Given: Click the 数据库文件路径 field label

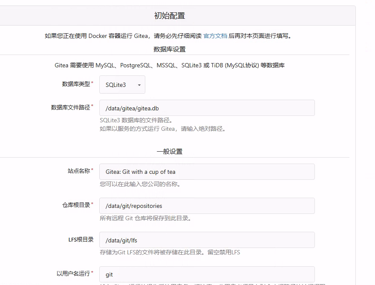Looking at the screenshot, I should pyautogui.click(x=70, y=107).
